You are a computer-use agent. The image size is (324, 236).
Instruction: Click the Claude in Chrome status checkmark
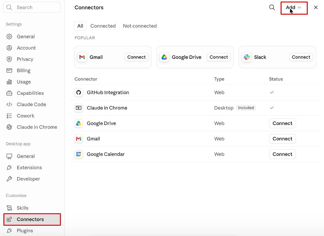point(272,108)
